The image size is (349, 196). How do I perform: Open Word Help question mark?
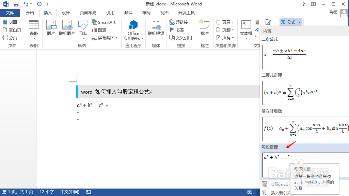pos(304,4)
